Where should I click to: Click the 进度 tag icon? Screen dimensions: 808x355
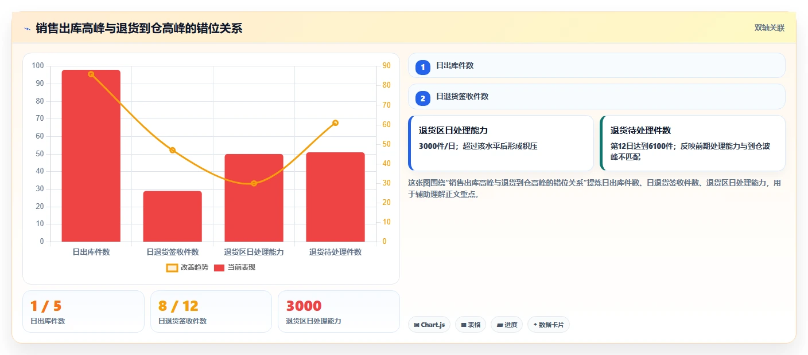click(499, 325)
